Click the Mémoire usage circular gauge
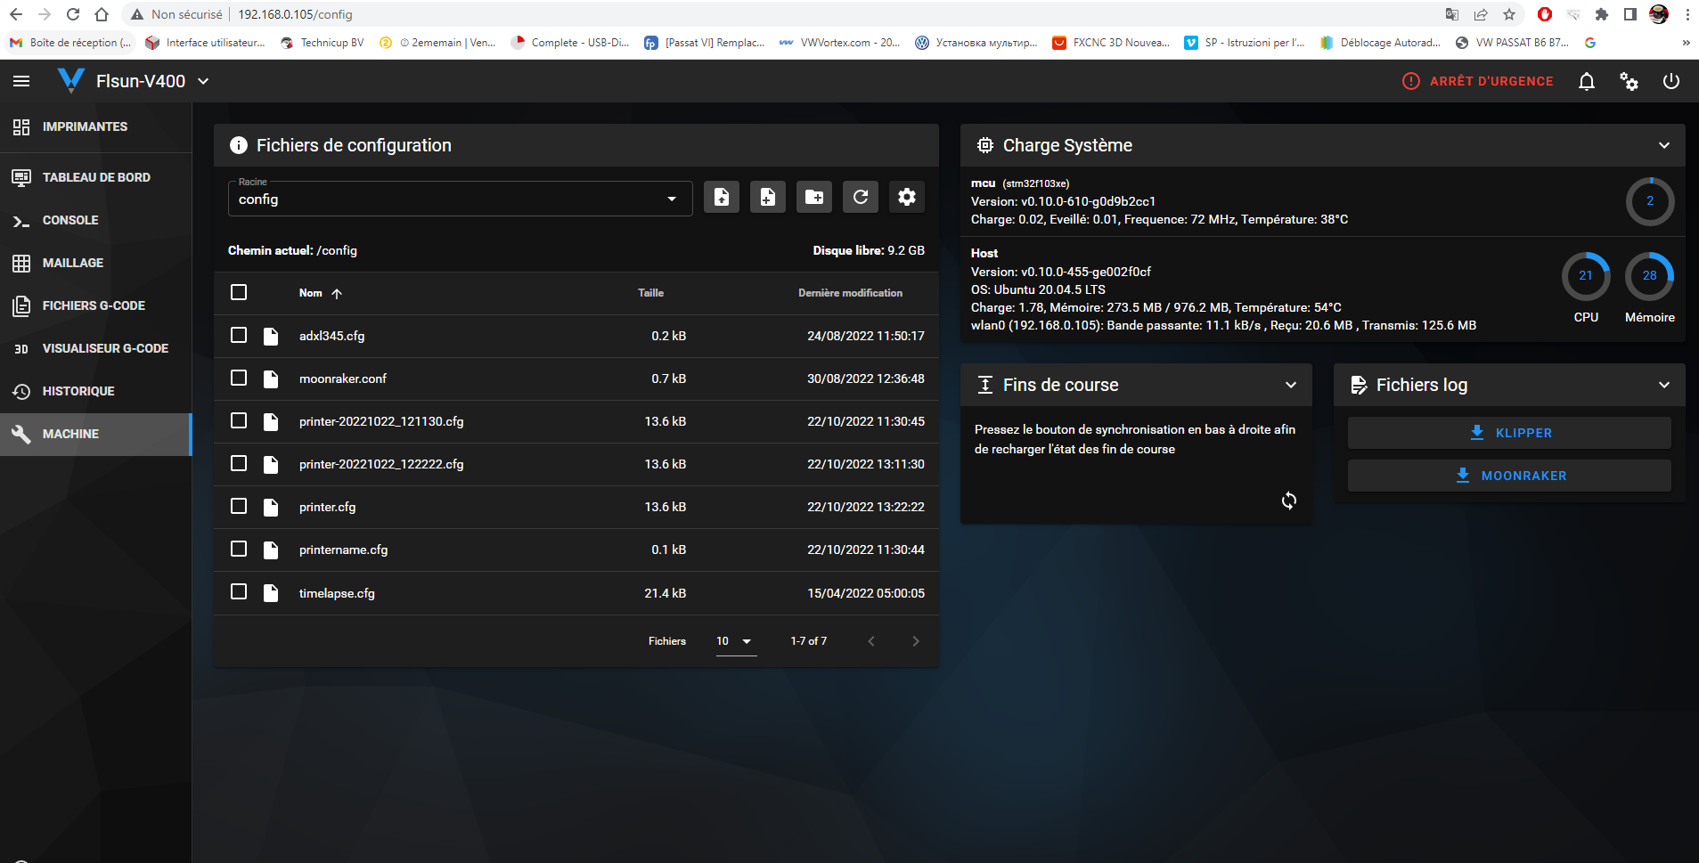 (x=1650, y=276)
